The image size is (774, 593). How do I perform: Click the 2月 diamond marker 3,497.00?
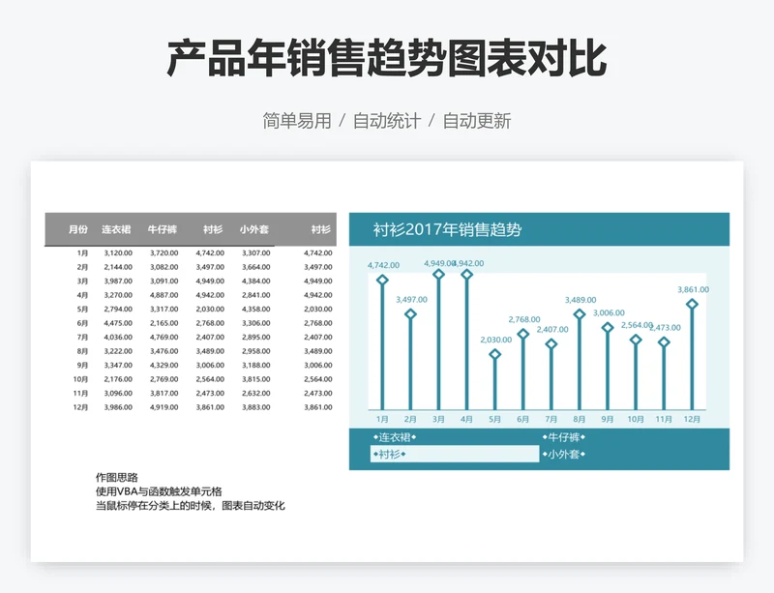pos(410,314)
